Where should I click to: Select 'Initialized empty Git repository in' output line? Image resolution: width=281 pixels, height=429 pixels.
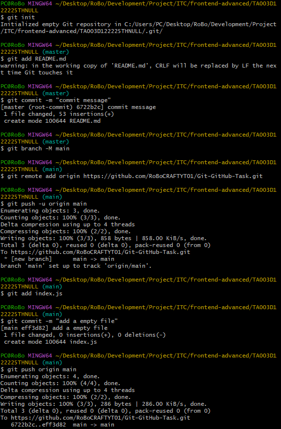(139, 24)
